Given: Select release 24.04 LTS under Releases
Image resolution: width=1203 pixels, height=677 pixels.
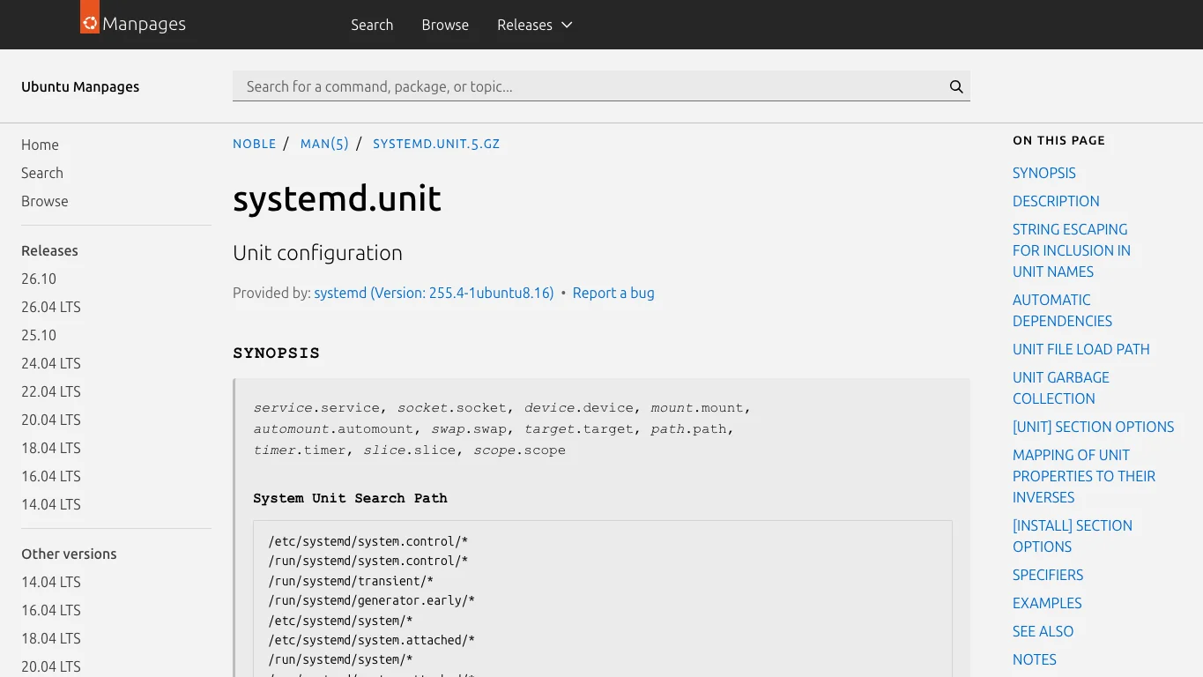Looking at the screenshot, I should [x=51, y=363].
